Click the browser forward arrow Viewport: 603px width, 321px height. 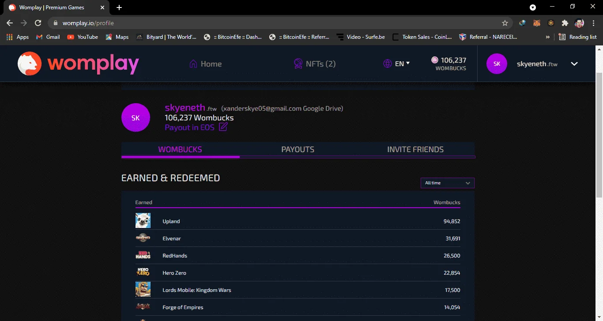pos(24,23)
